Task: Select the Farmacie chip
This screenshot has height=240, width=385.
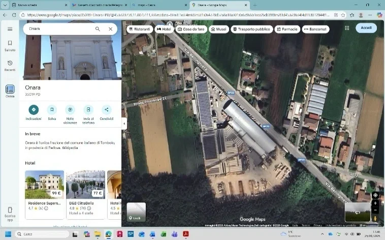Action: click(287, 29)
